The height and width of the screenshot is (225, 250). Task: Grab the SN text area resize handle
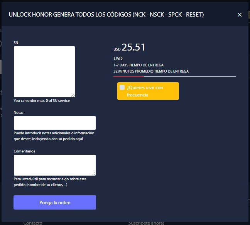pyautogui.click(x=73, y=95)
